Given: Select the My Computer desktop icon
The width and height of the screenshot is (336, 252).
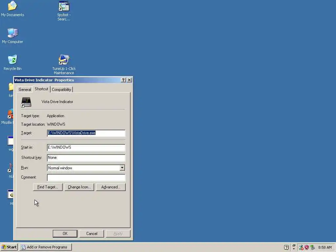Looking at the screenshot, I should tap(12, 35).
